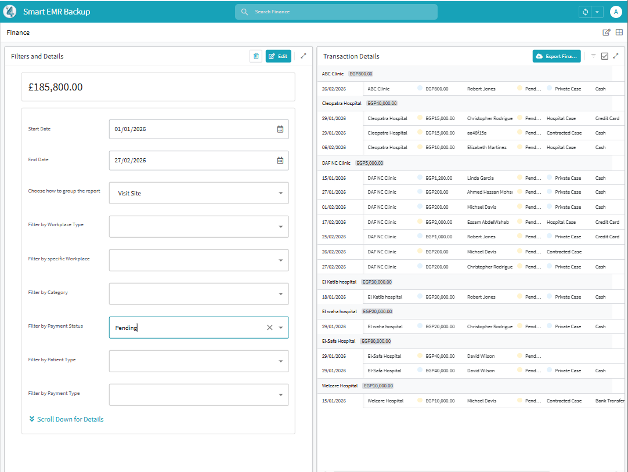Expand Filters and Details with the diagonal arrow icon
Viewport: 628px width, 472px height.
tap(303, 56)
